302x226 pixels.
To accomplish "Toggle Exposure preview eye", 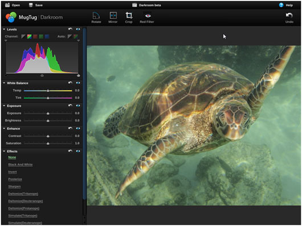I will [x=78, y=106].
